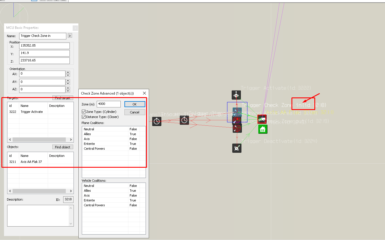Focus the Zone (m) input field
The image size is (385, 240).
[109, 104]
